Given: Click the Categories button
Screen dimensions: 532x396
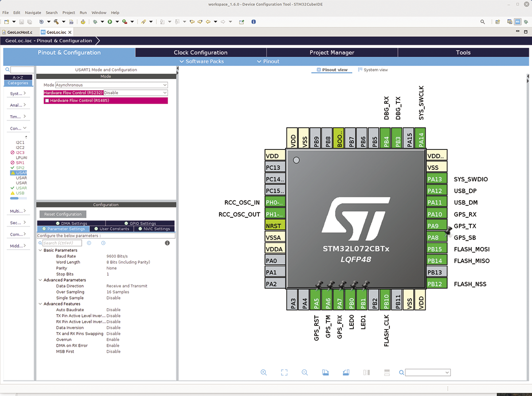Looking at the screenshot, I should point(18,83).
